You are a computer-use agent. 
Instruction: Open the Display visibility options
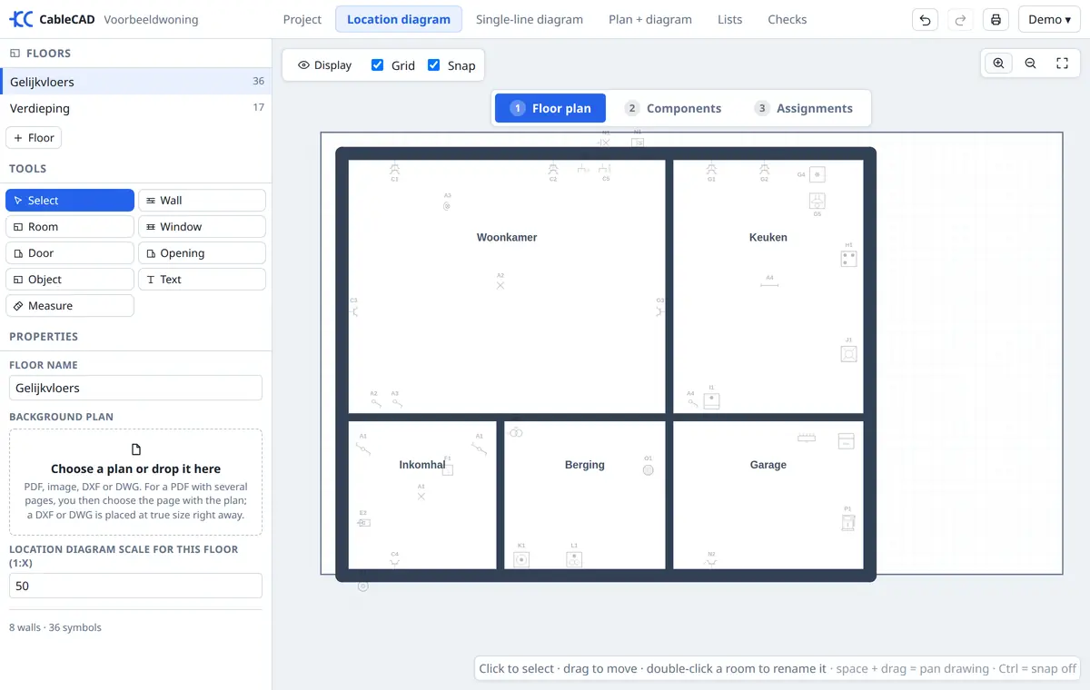(325, 65)
